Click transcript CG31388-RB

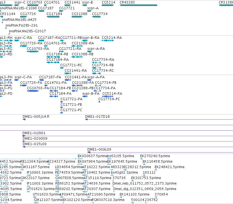[77, 57]
